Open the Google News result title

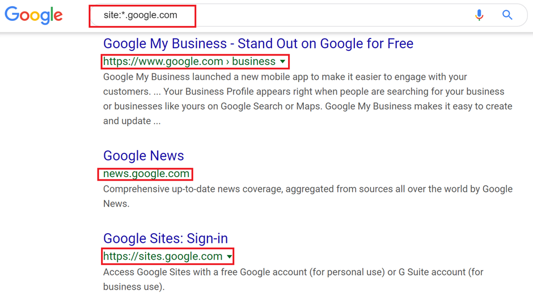[143, 156]
